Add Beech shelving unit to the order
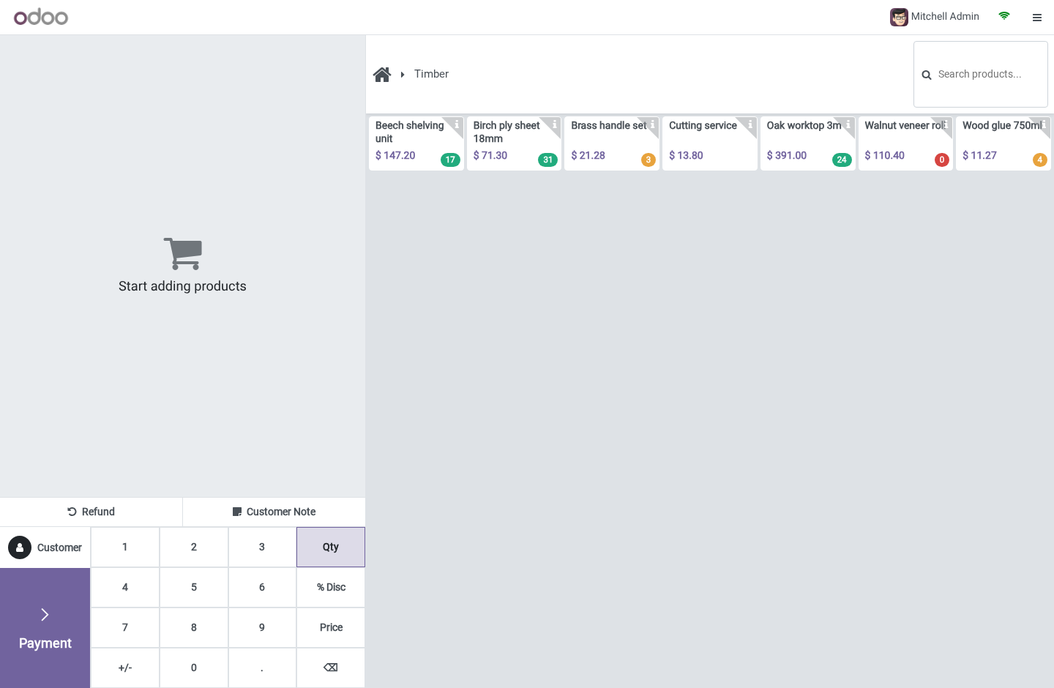Screen dimensions: 1054x688 tap(416, 143)
